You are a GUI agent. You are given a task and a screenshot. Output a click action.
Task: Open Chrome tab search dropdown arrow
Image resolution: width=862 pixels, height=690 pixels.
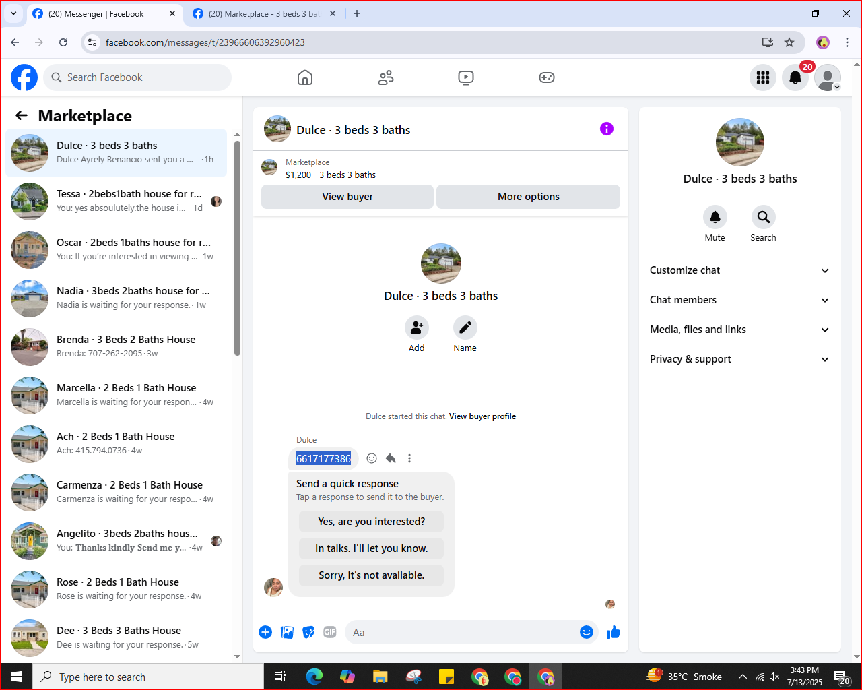click(x=13, y=13)
